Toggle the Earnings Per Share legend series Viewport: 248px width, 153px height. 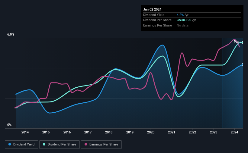(x=101, y=145)
